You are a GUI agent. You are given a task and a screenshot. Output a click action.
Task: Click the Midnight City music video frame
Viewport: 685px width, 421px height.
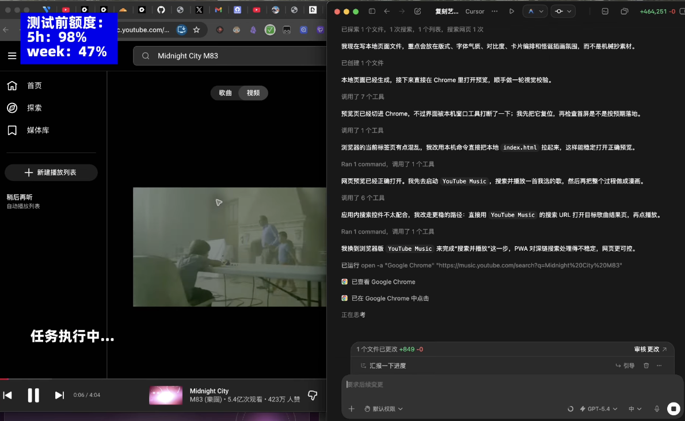(x=229, y=247)
